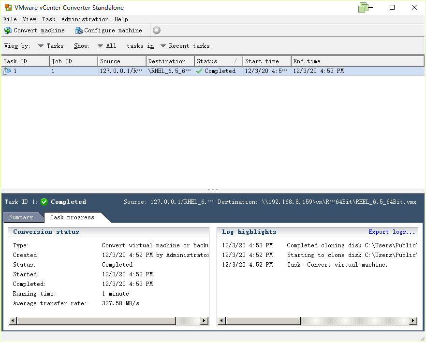Screen dimensions: 426x342
Task: Open the Recent tasks time-range dropdown
Action: [185, 46]
